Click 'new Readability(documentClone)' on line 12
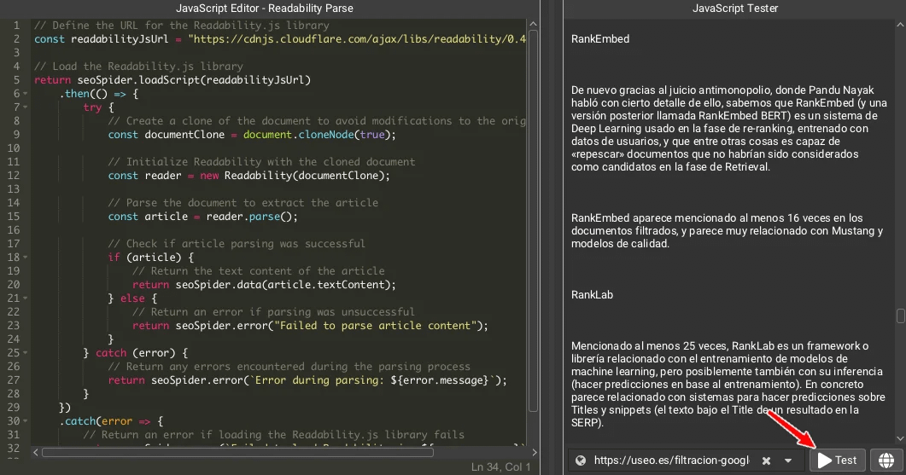The width and height of the screenshot is (906, 475). pyautogui.click(x=292, y=176)
